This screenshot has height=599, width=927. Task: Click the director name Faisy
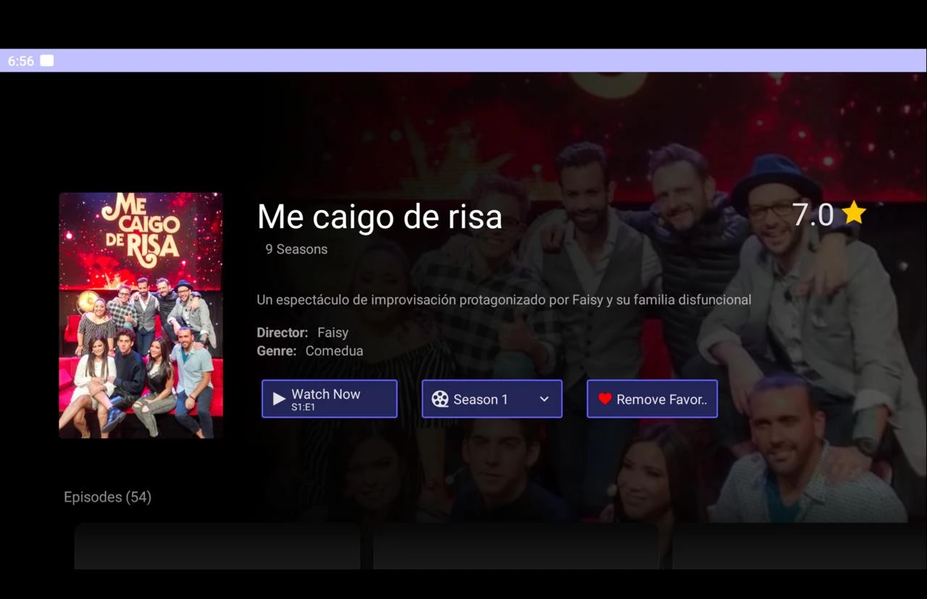coord(333,333)
